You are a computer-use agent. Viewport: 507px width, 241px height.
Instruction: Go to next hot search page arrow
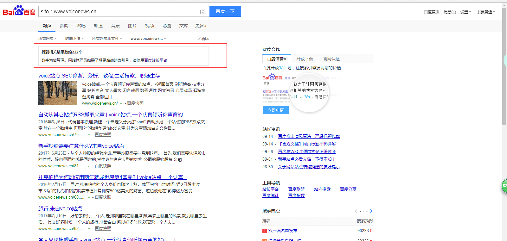click(x=371, y=211)
